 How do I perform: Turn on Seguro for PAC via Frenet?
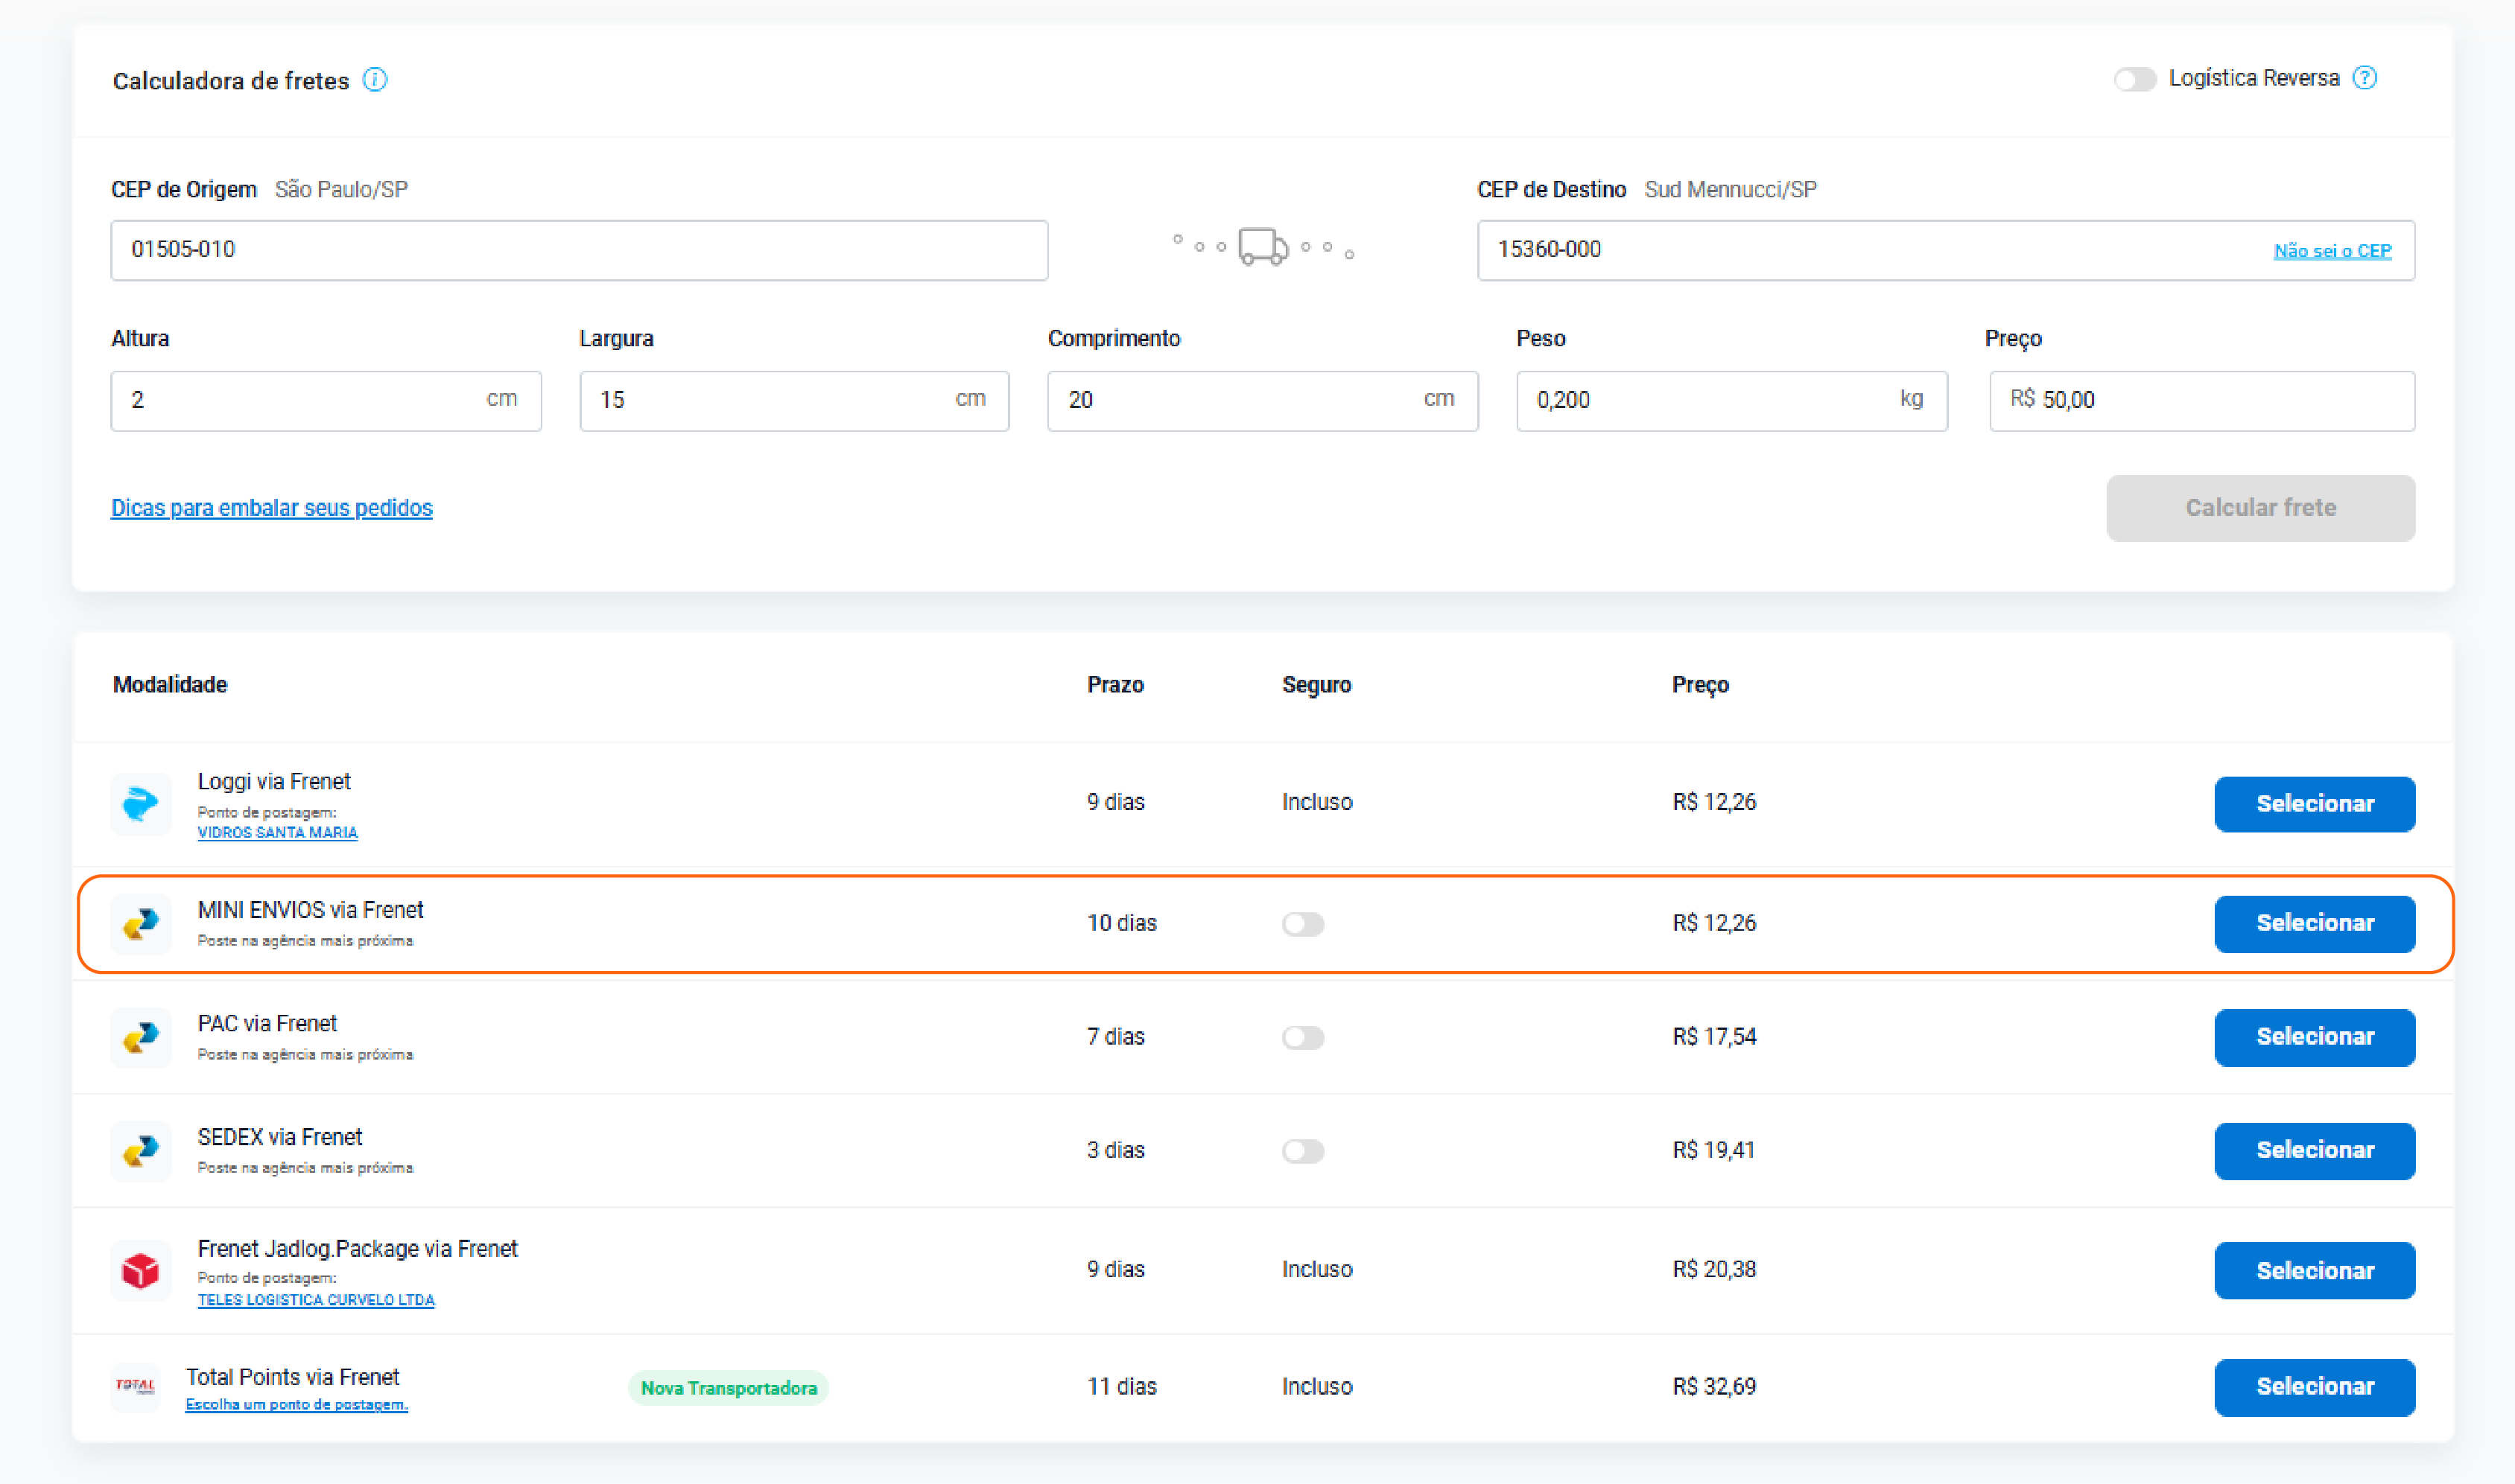(x=1302, y=1037)
